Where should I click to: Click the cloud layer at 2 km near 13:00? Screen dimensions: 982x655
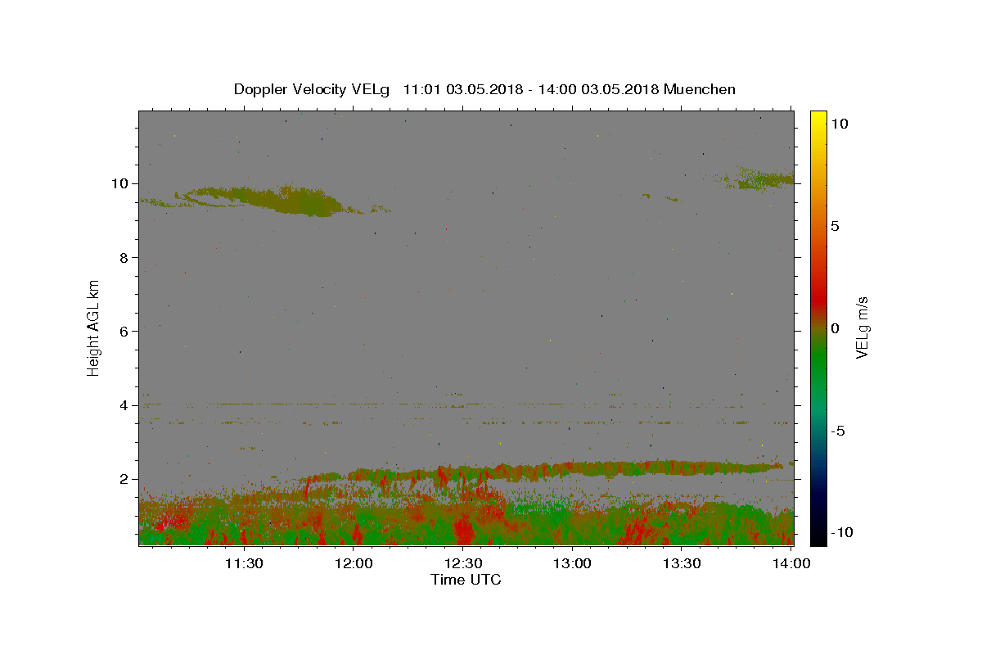[x=573, y=469]
